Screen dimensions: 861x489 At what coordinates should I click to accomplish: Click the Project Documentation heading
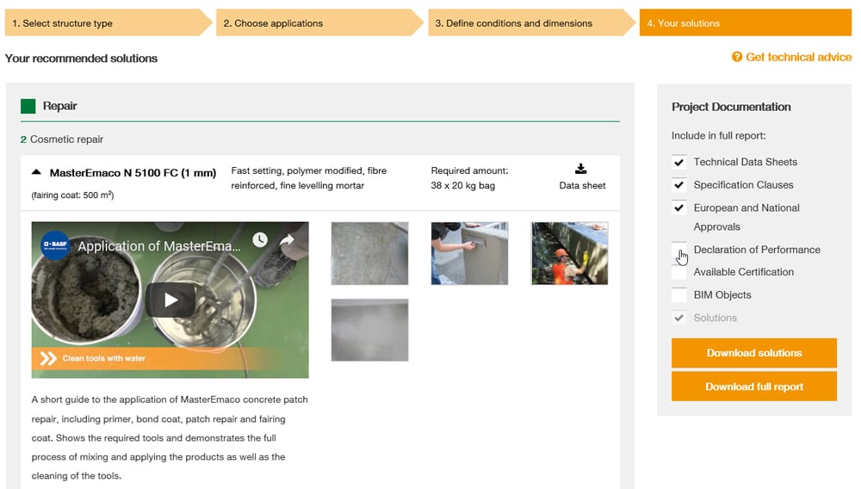[x=731, y=107]
